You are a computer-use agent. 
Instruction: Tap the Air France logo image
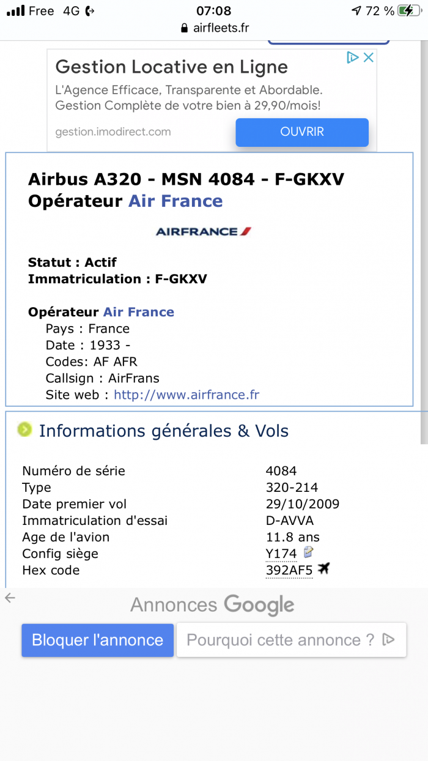204,231
